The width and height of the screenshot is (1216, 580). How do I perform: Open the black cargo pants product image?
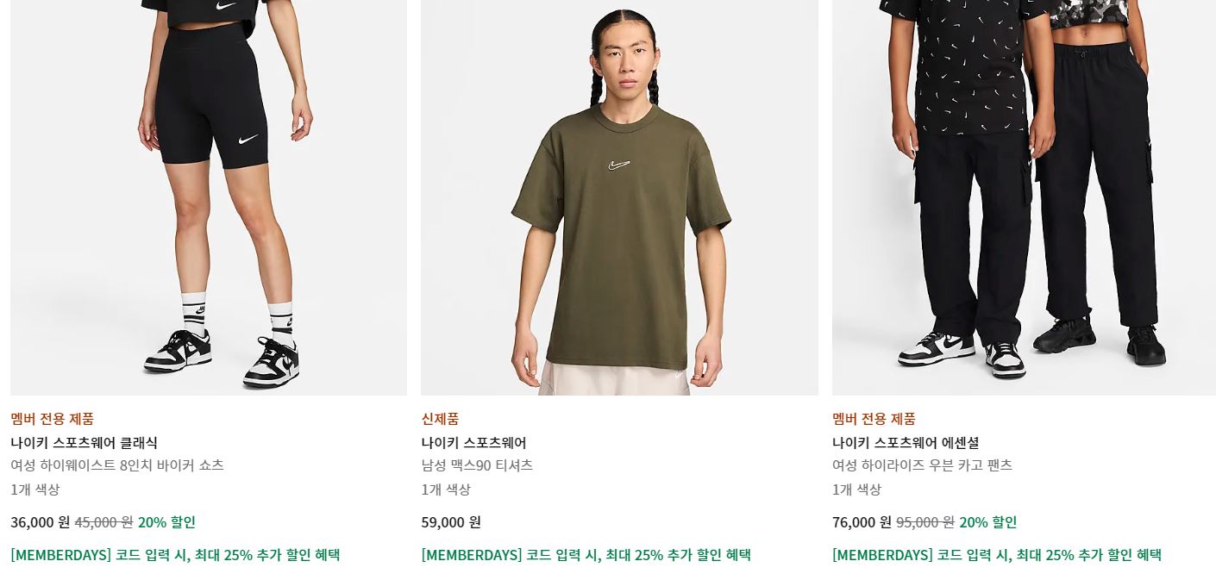coord(1024,197)
